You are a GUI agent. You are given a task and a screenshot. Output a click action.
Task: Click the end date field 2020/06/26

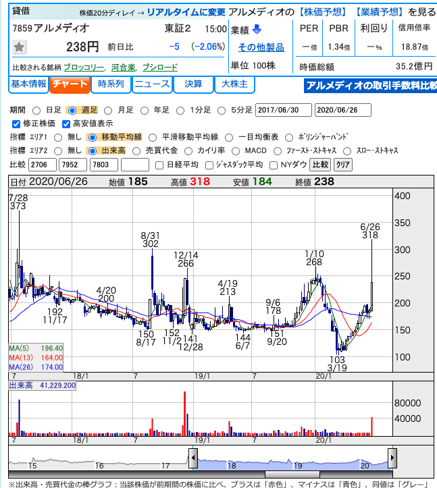343,110
